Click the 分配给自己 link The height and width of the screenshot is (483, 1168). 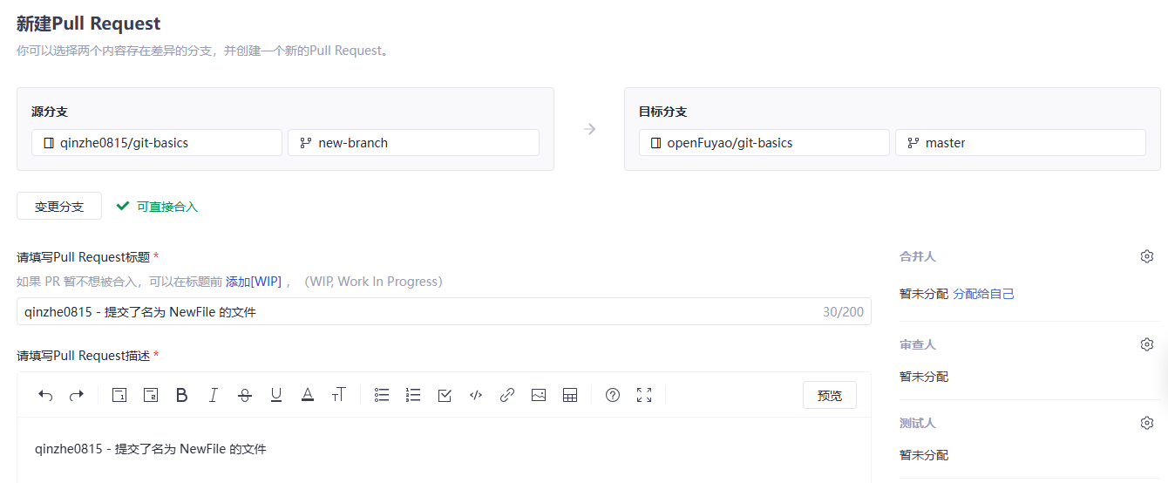coord(983,294)
